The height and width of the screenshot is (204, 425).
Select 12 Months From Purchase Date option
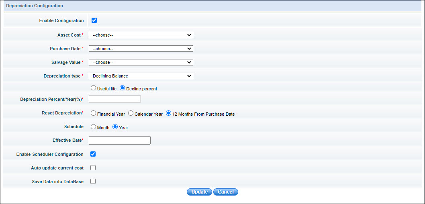169,114
